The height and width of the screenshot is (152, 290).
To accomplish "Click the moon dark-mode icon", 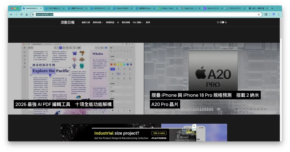I will pyautogui.click(x=226, y=22).
